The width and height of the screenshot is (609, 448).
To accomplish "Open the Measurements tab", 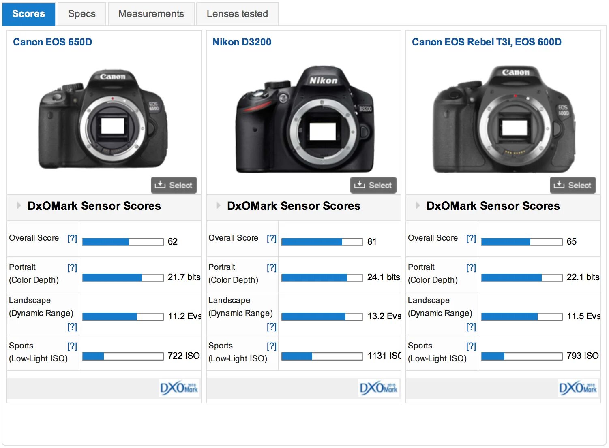I will pyautogui.click(x=151, y=14).
